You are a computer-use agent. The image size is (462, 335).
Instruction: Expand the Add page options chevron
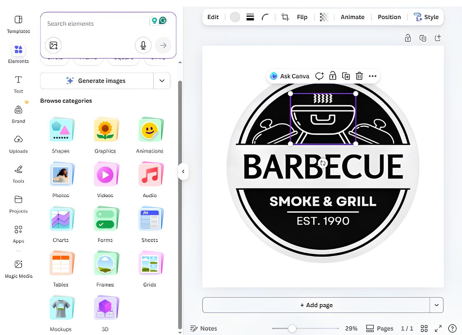[436, 305]
